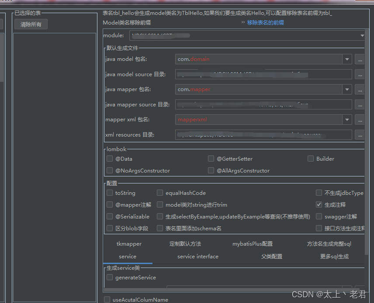The width and height of the screenshot is (374, 303).
Task: Select the service tab
Action: pyautogui.click(x=128, y=257)
